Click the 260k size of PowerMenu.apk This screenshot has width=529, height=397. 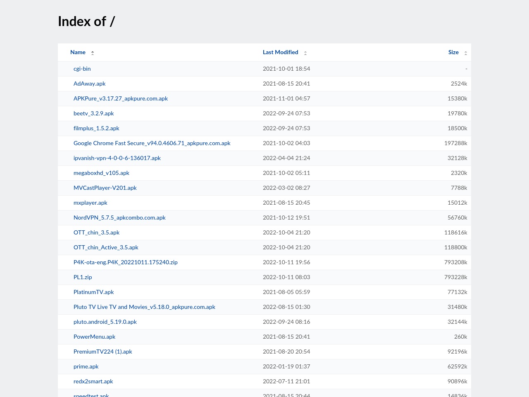460,337
